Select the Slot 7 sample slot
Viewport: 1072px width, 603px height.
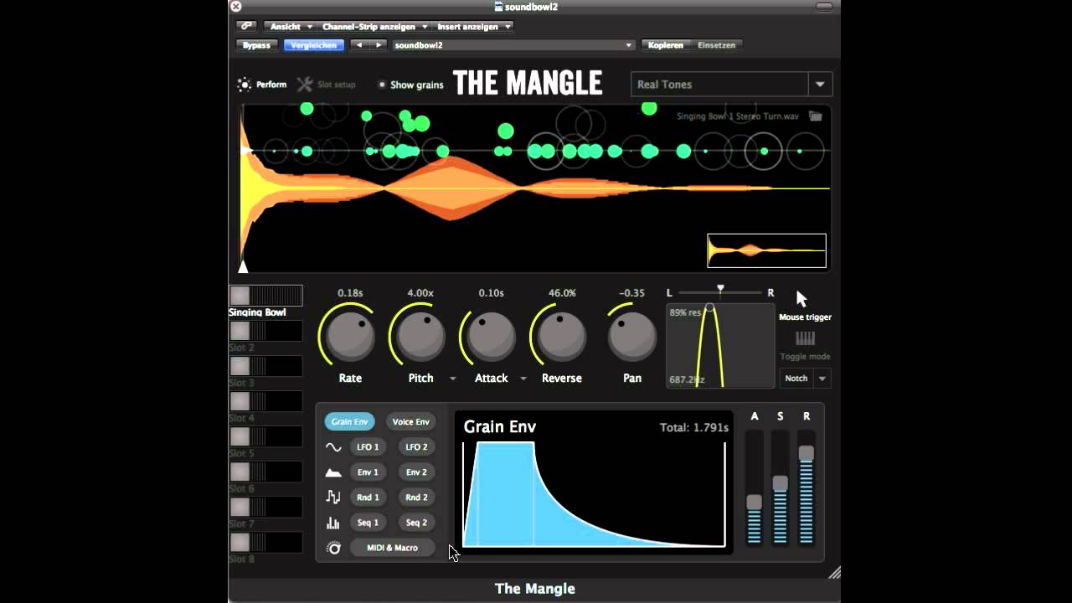click(265, 507)
